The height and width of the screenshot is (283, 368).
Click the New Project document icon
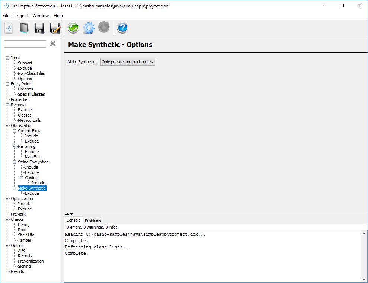pyautogui.click(x=9, y=28)
